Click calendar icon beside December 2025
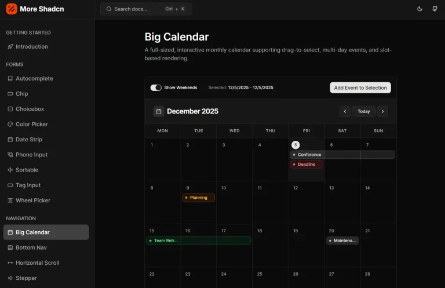The height and width of the screenshot is (288, 445). (159, 111)
